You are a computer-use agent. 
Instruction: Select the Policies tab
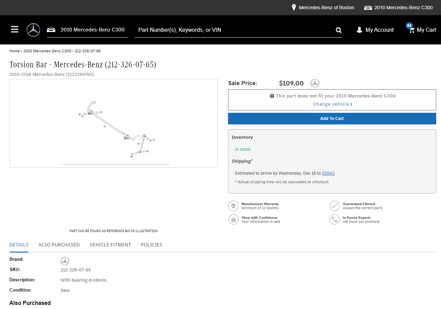coord(152,245)
